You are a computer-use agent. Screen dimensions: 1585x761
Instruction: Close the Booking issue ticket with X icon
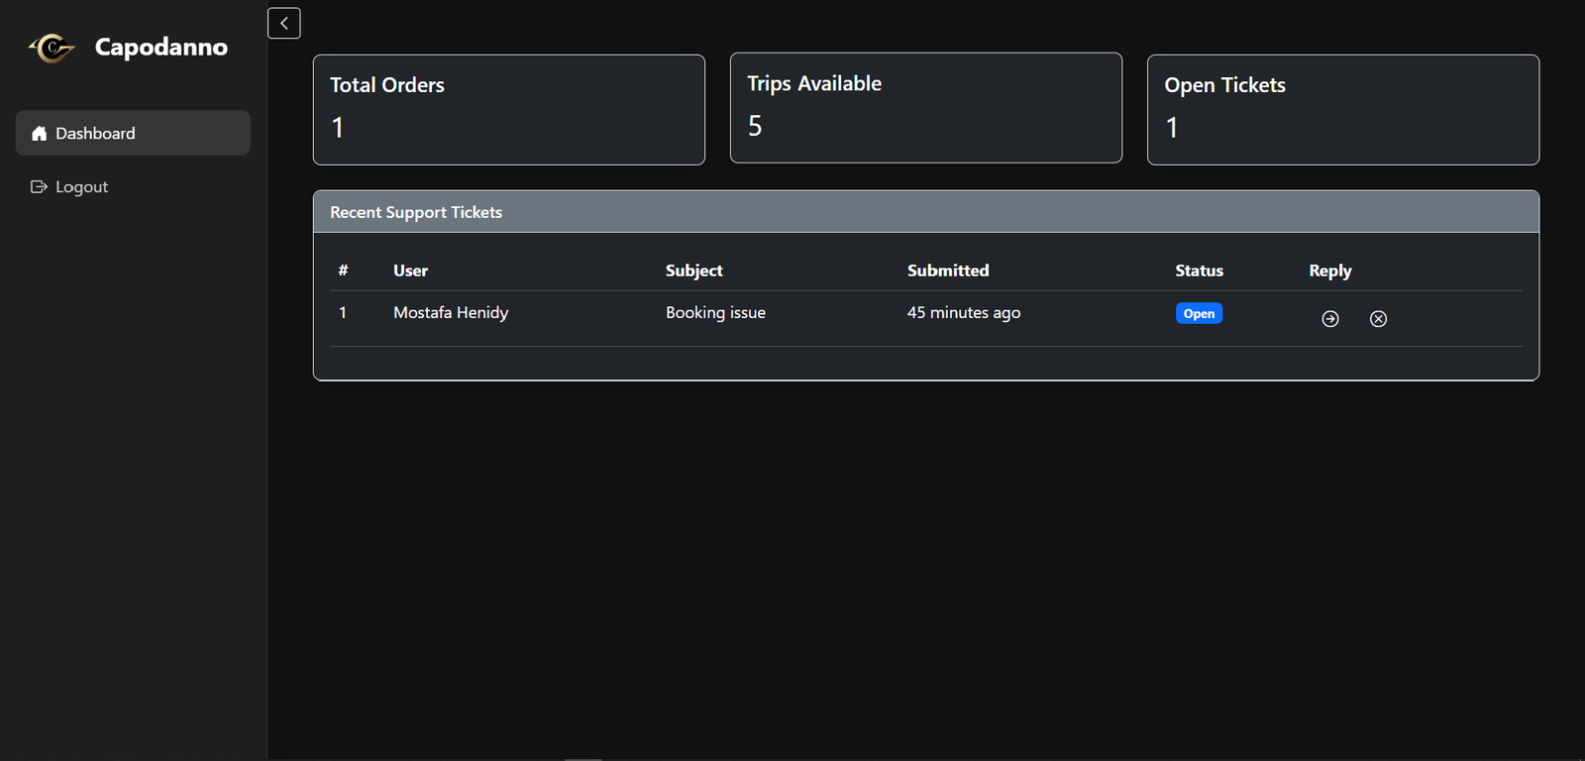(x=1378, y=319)
